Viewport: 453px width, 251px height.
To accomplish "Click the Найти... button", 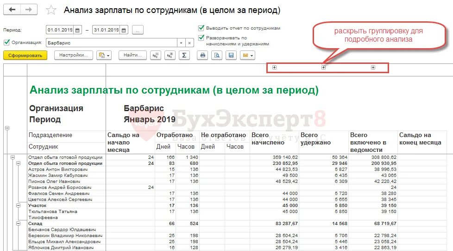I will (132, 55).
